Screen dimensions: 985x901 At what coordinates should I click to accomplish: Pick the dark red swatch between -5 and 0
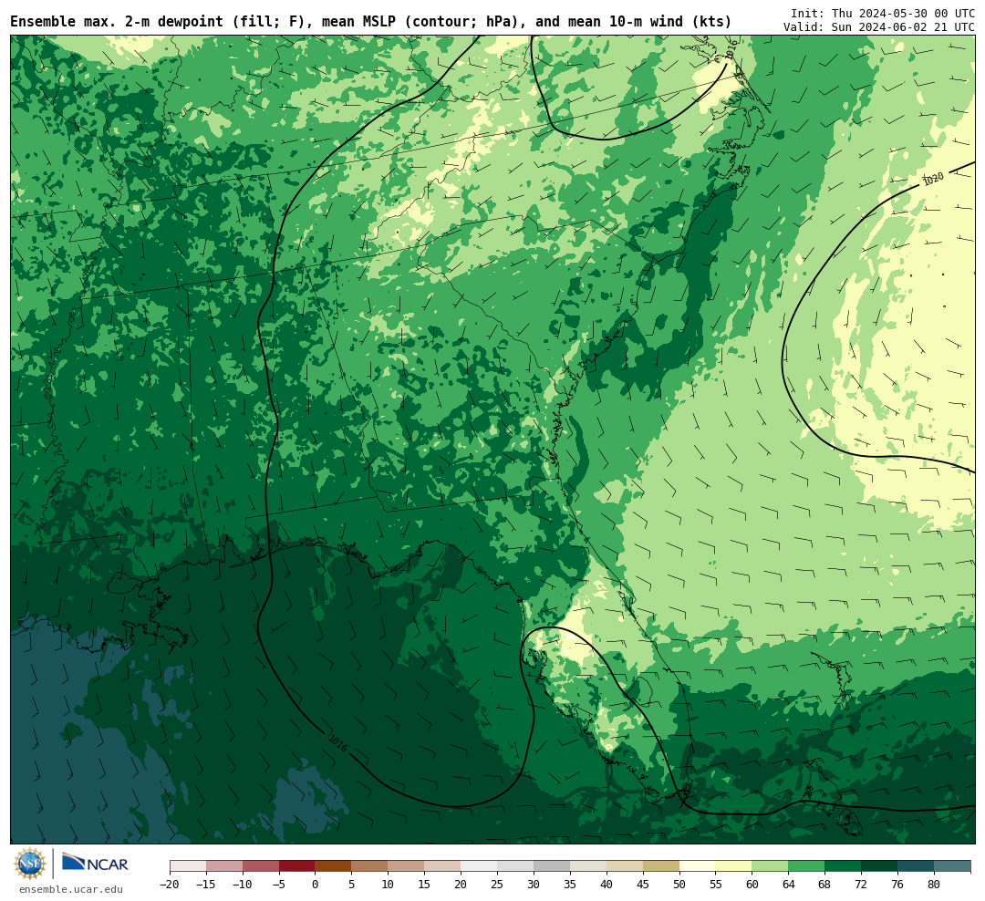pyautogui.click(x=297, y=866)
